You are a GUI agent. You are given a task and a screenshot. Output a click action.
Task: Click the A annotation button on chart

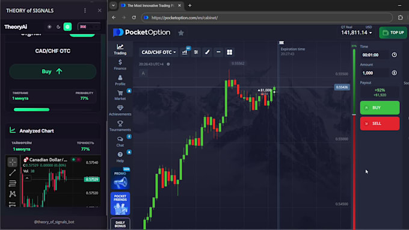coord(143,73)
